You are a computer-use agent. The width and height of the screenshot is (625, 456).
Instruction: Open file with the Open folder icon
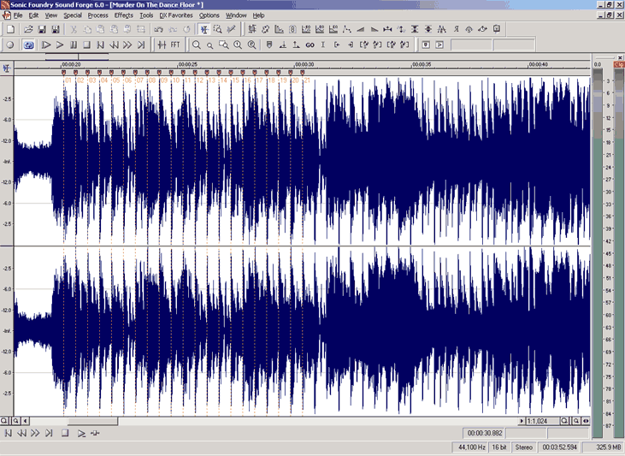click(x=28, y=29)
